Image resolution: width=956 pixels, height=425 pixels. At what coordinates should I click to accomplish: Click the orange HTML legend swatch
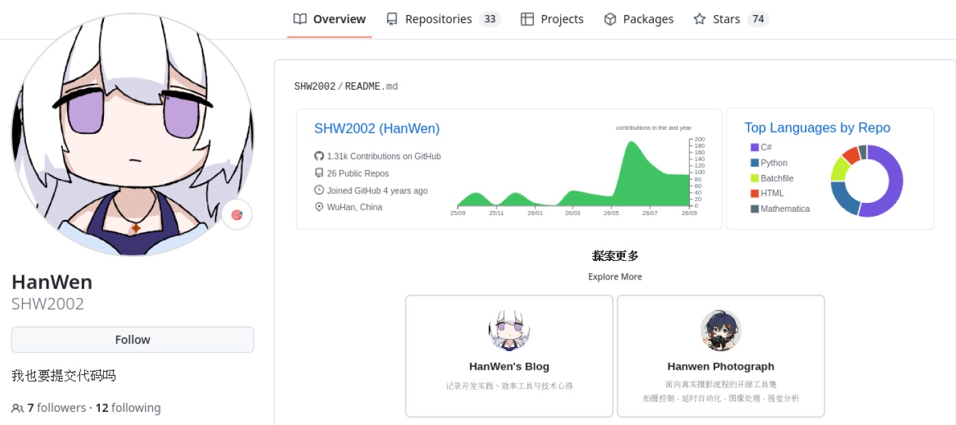tap(754, 193)
